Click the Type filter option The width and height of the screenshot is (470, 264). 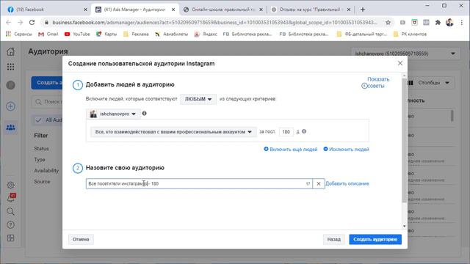[39, 160]
